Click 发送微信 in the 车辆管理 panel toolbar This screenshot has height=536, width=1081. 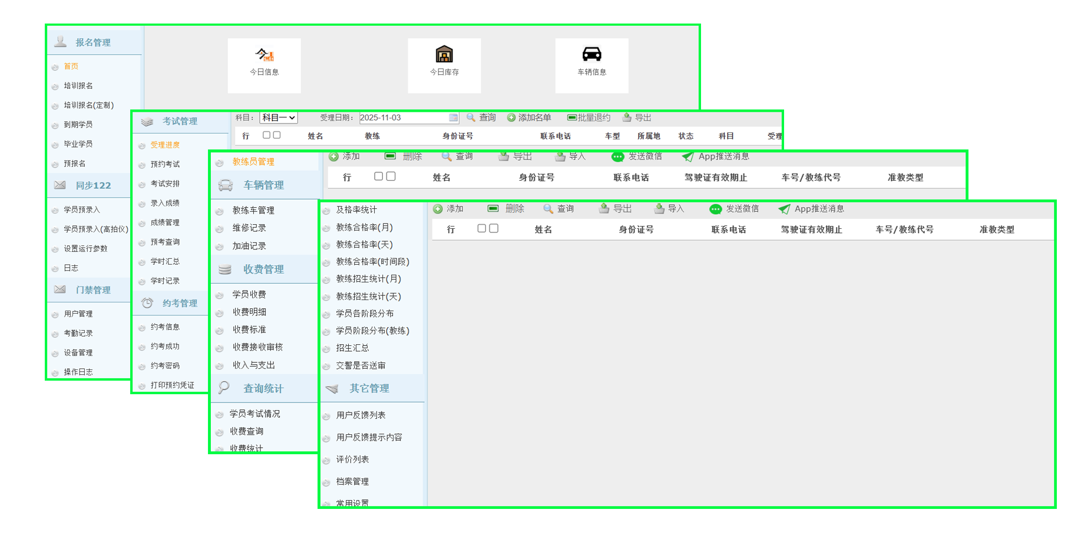pyautogui.click(x=637, y=157)
